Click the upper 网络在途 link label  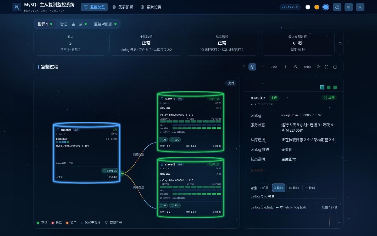138,154
